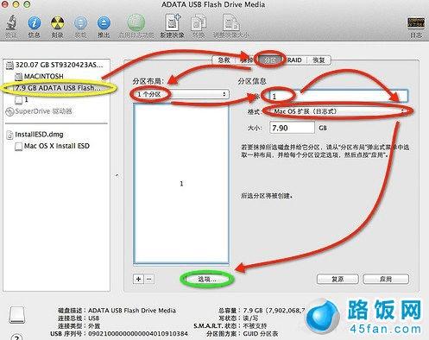The image size is (429, 340).
Task: Switch to the RAID tab
Action: tap(294, 60)
